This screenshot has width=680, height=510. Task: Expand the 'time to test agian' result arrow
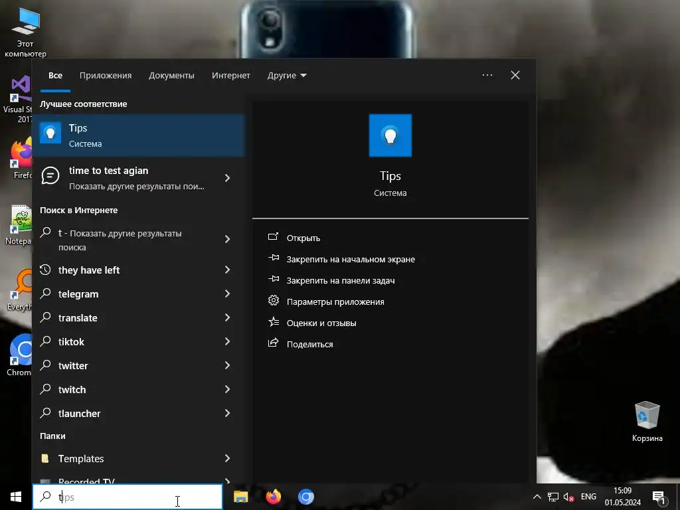tap(227, 178)
